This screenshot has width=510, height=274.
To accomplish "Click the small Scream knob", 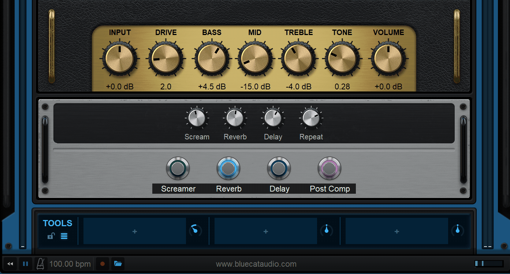I will click(x=197, y=118).
